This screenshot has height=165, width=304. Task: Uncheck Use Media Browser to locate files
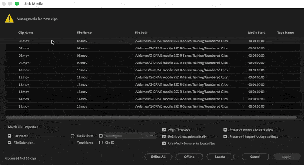[x=164, y=143]
